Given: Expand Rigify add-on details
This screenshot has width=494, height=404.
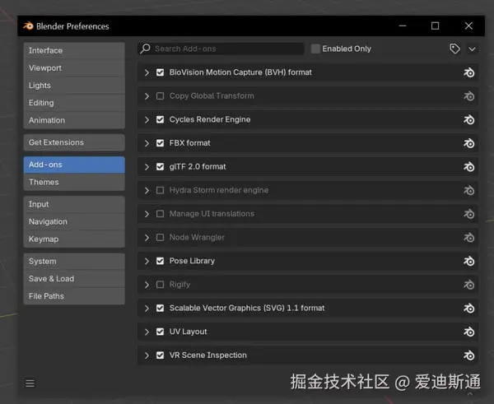Looking at the screenshot, I should point(147,285).
